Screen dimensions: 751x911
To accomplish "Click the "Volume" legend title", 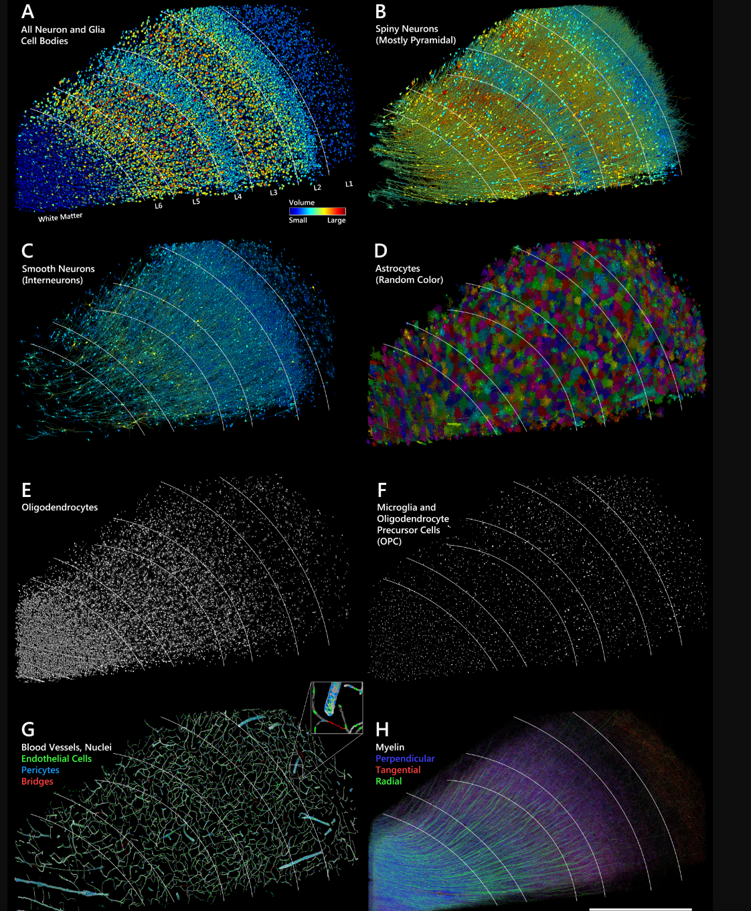I will [302, 203].
